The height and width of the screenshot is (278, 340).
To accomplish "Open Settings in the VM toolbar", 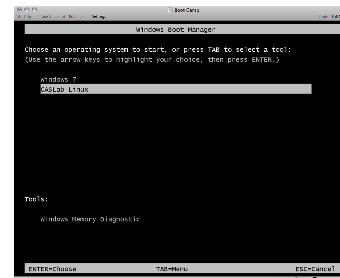I will (99, 17).
